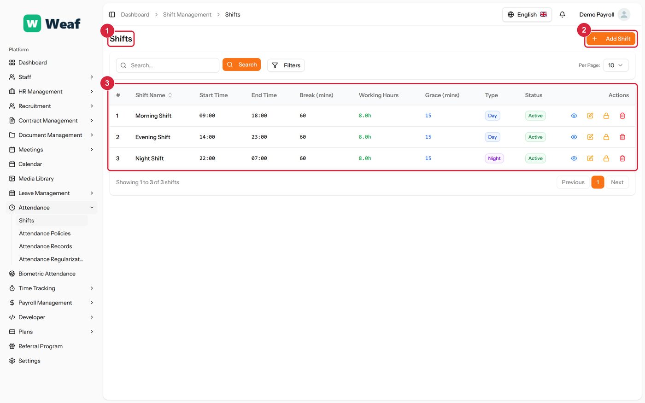Click Shift Management breadcrumb link

coord(187,15)
